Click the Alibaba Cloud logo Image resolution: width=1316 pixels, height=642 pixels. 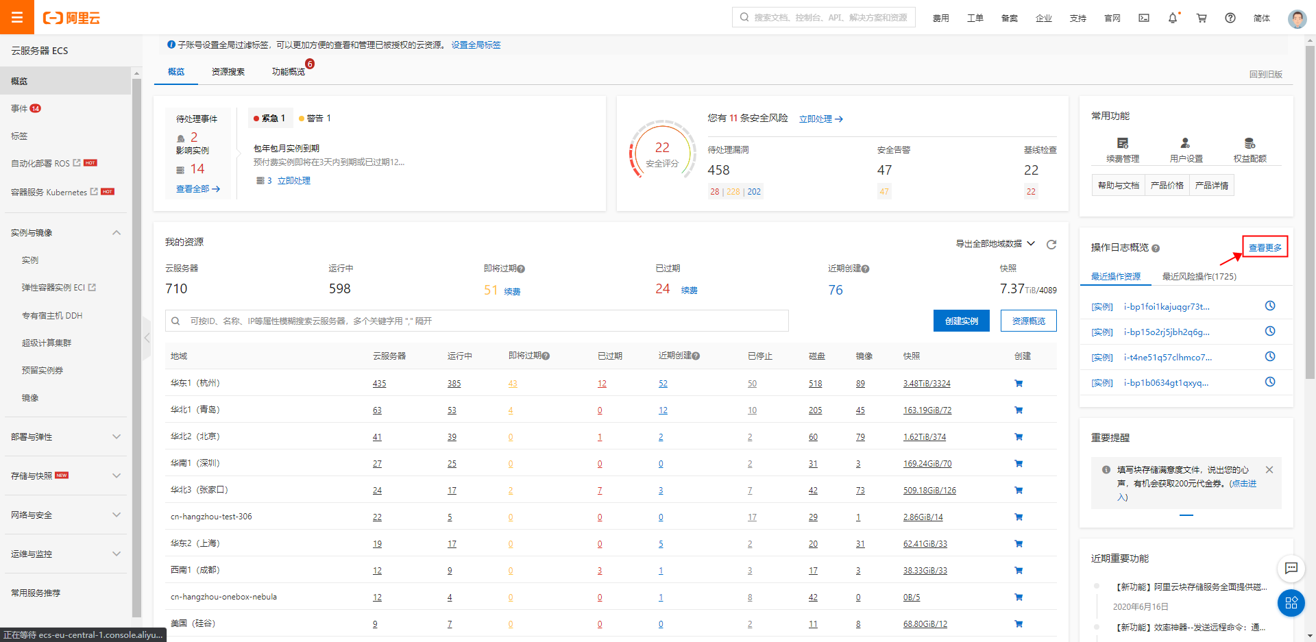[x=72, y=18]
